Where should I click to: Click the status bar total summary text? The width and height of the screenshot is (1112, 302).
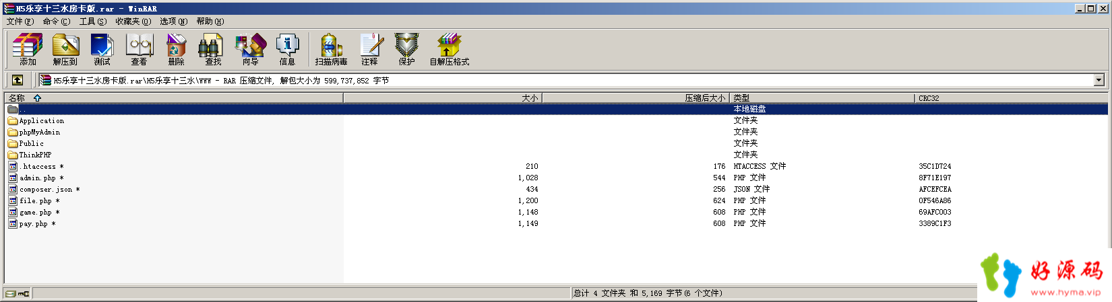tap(648, 293)
